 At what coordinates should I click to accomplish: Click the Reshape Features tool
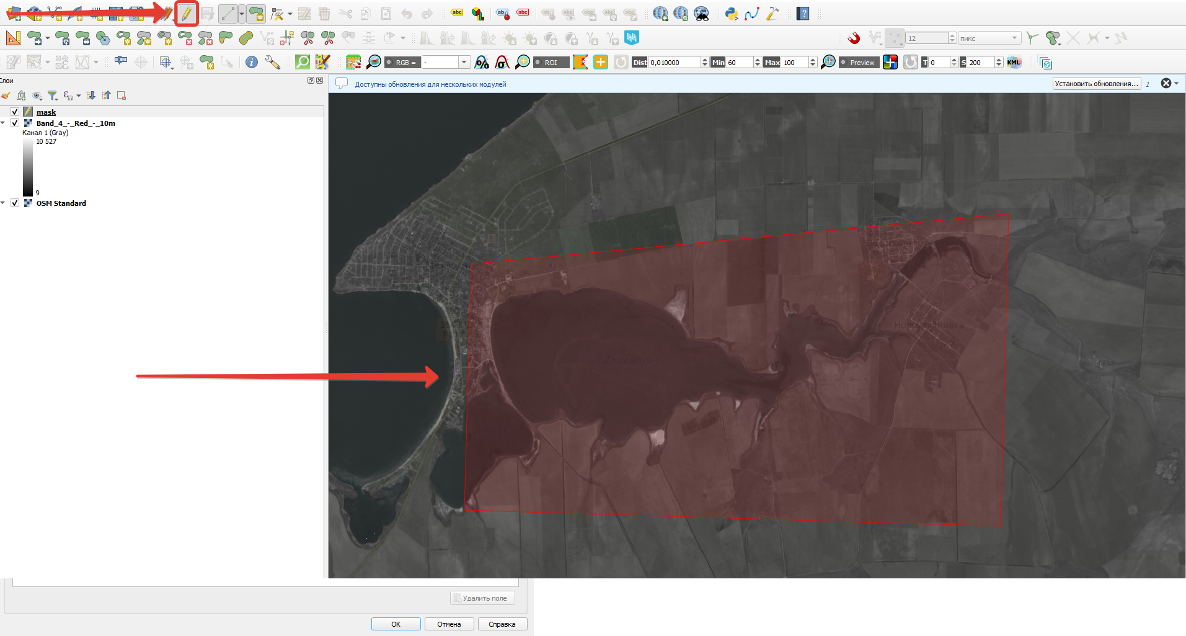coord(226,38)
